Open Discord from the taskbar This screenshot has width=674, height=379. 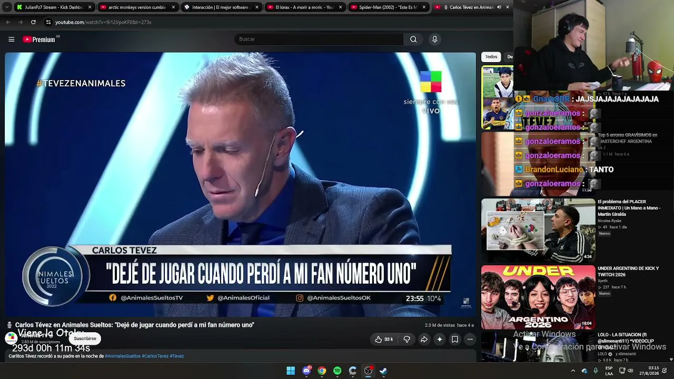point(306,371)
